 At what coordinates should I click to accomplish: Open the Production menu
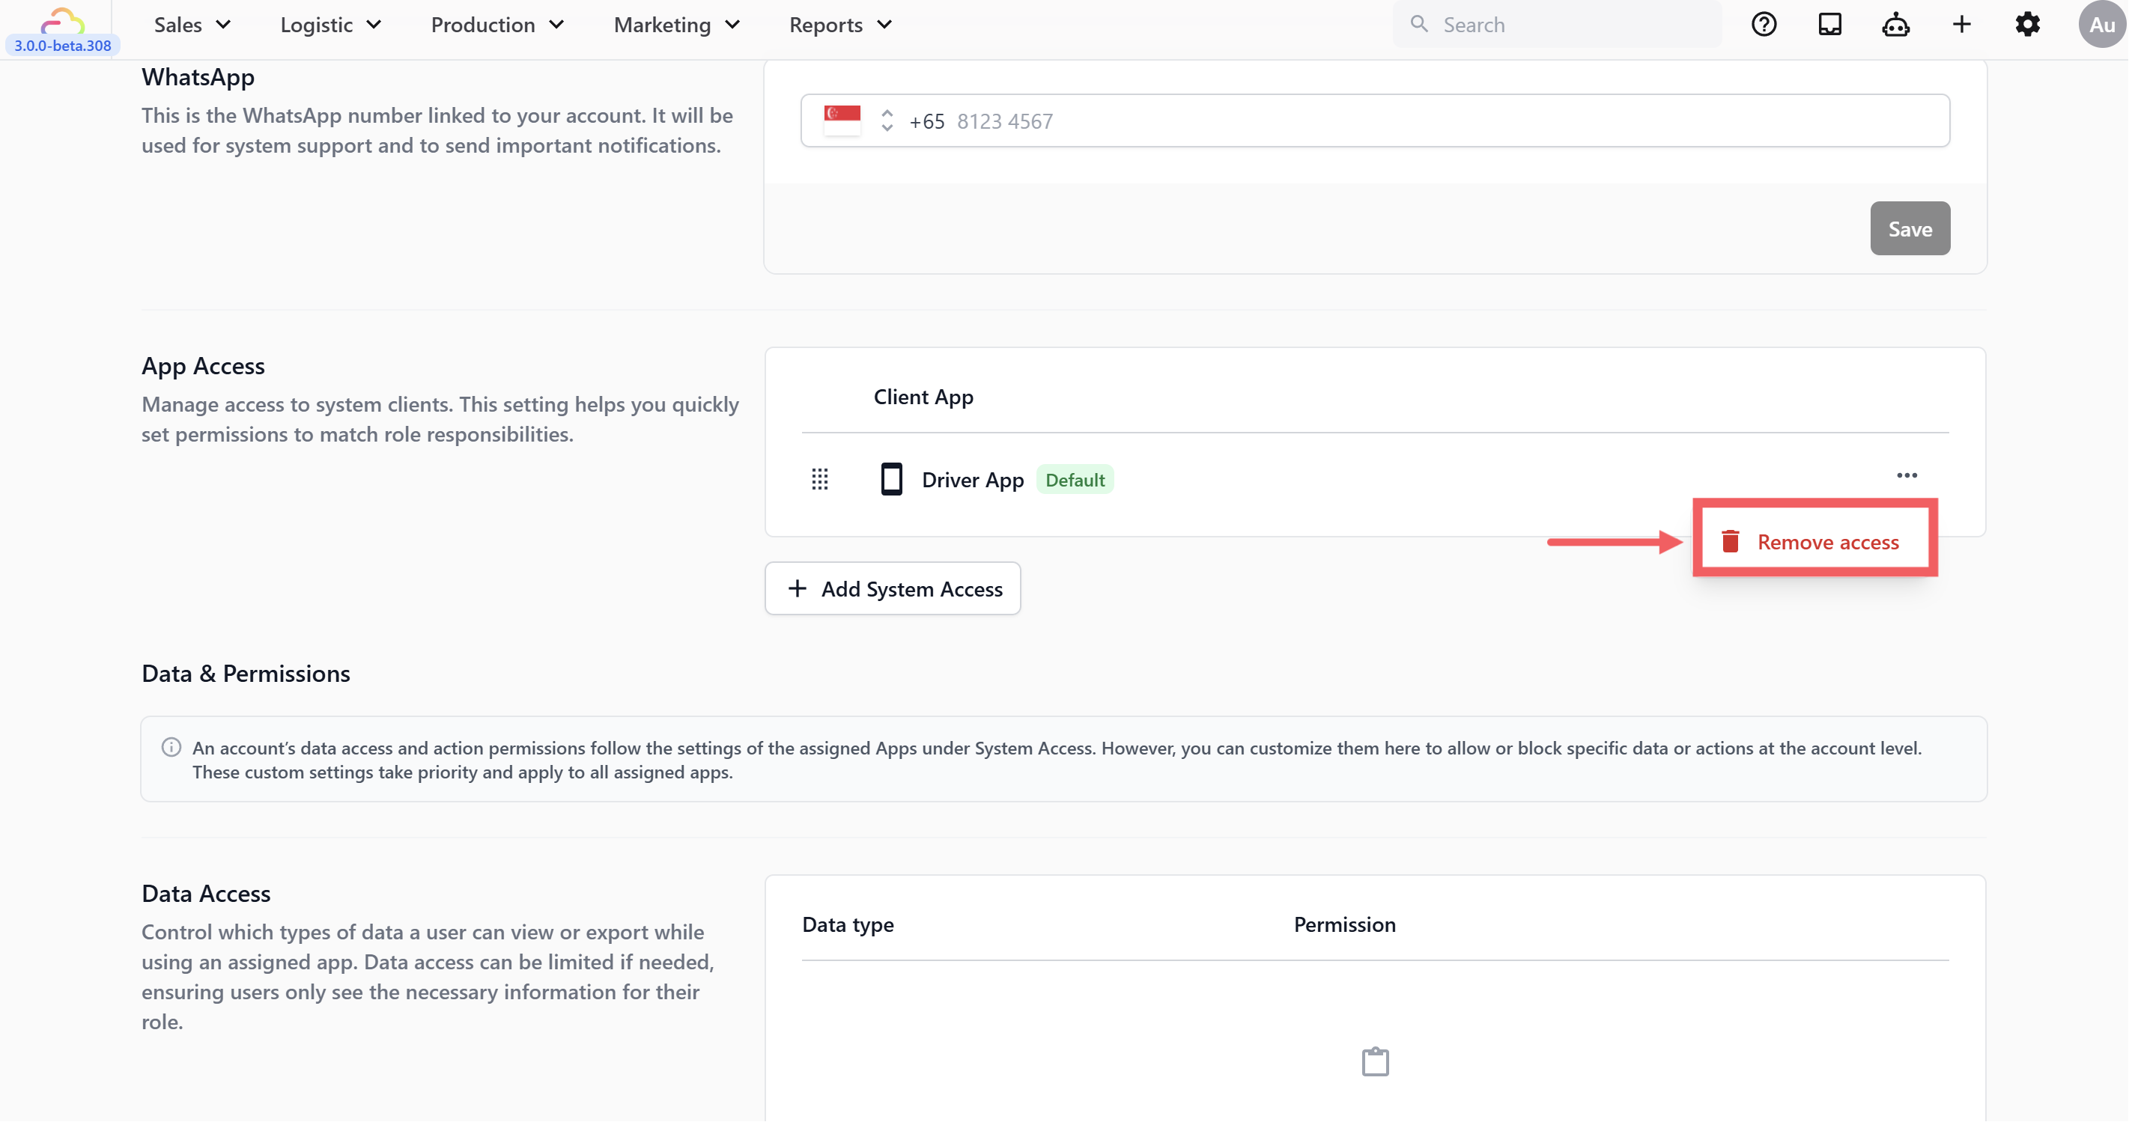pyautogui.click(x=497, y=25)
